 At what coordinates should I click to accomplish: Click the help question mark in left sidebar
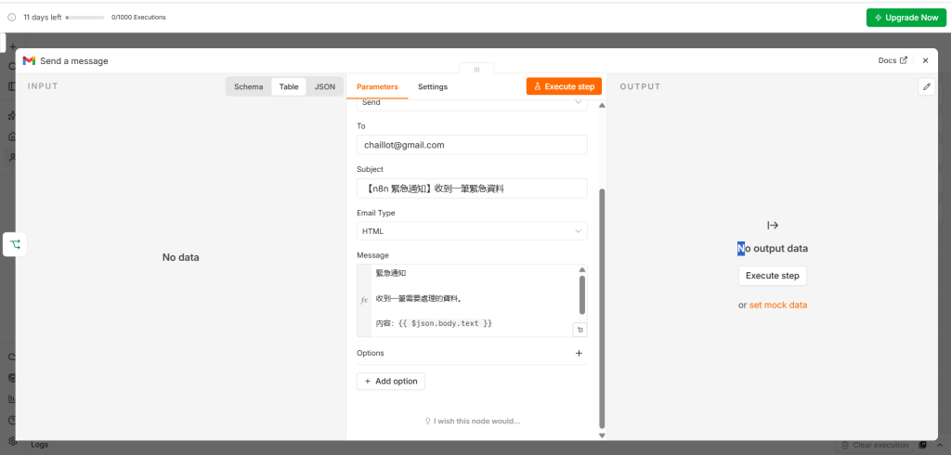coord(11,420)
